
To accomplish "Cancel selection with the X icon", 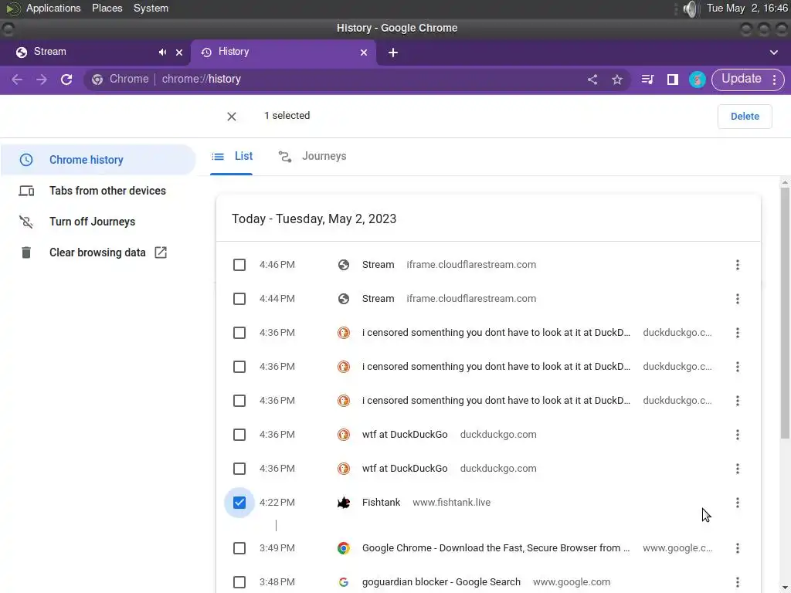I will pyautogui.click(x=232, y=117).
